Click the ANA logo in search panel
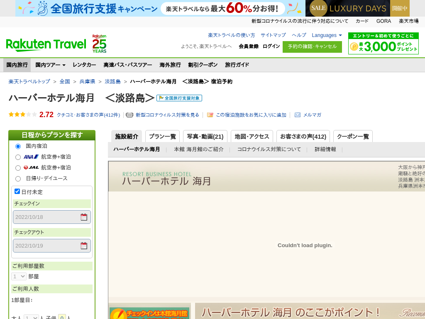Image resolution: width=425 pixels, height=319 pixels. [31, 157]
